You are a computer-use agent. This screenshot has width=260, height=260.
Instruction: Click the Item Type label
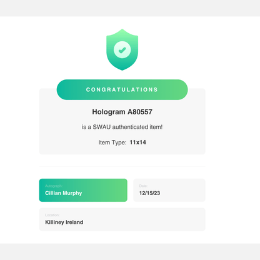point(112,142)
